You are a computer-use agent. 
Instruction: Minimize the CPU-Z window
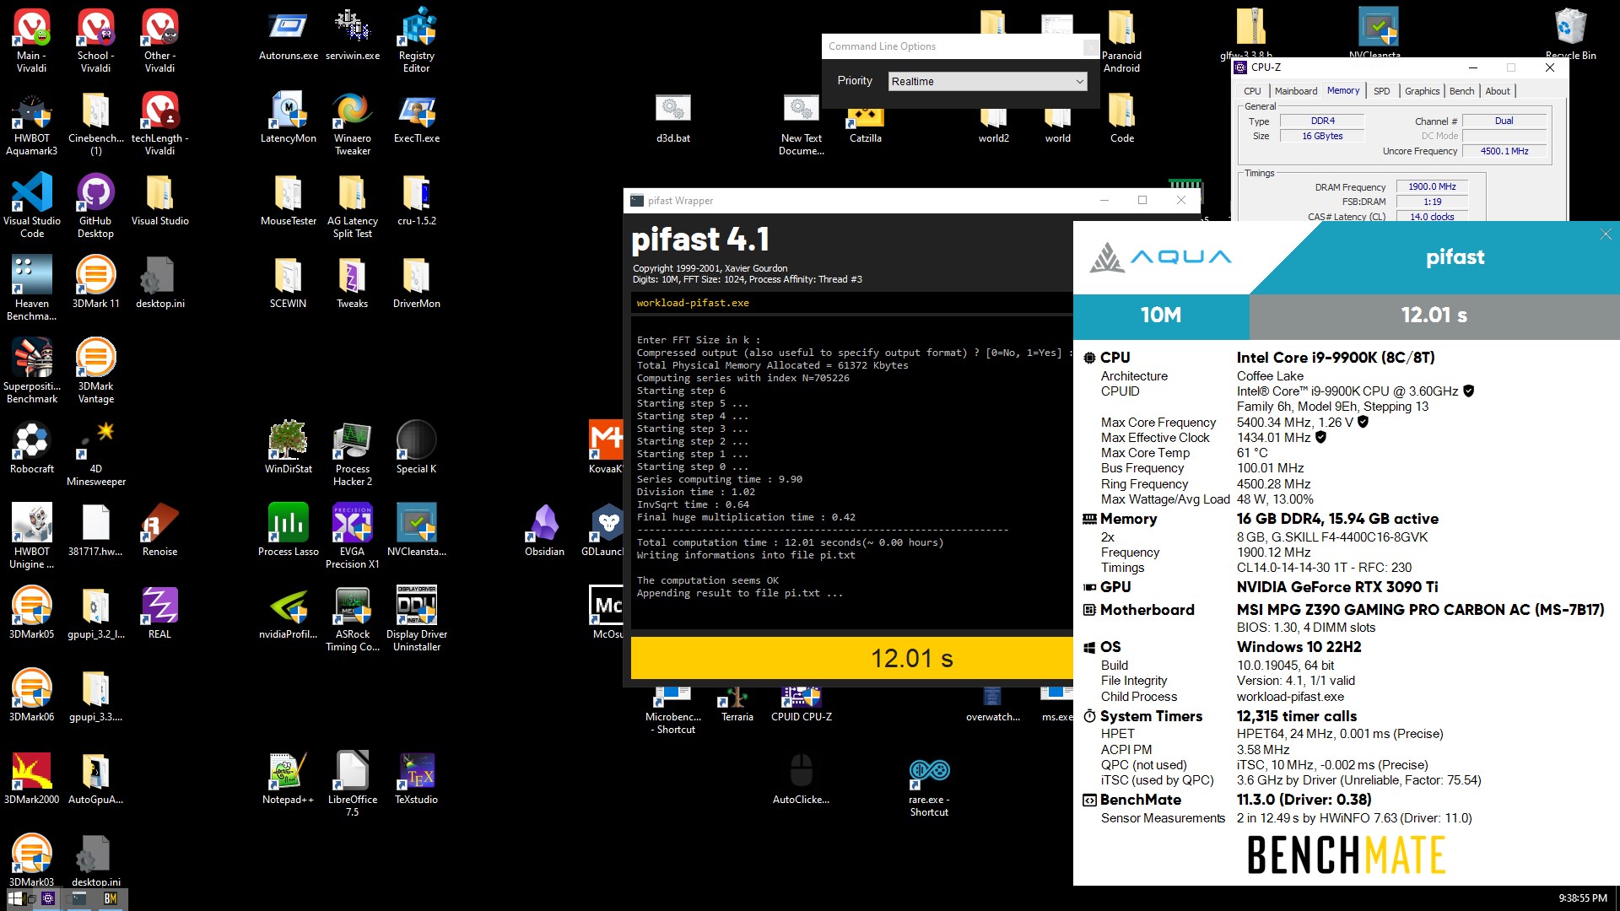point(1472,67)
